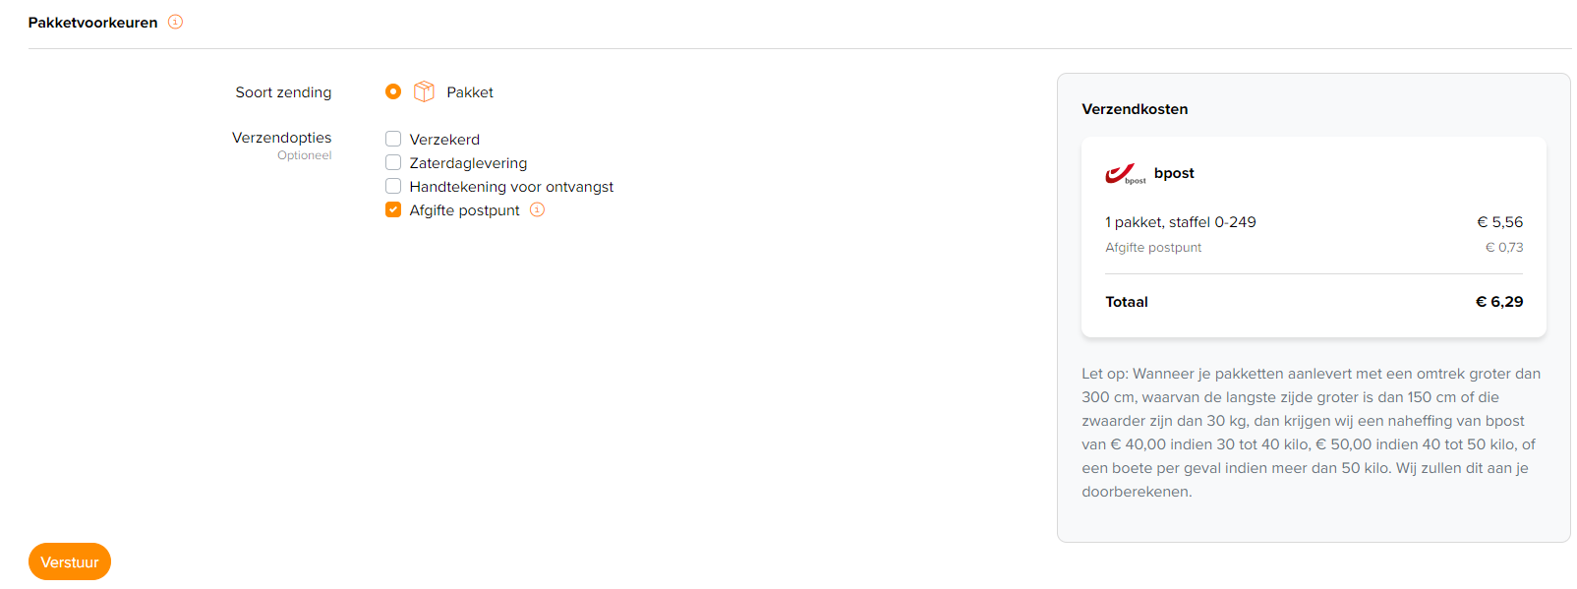Click the Pakketvoorkeuren heading
1577x589 pixels.
pos(92,23)
